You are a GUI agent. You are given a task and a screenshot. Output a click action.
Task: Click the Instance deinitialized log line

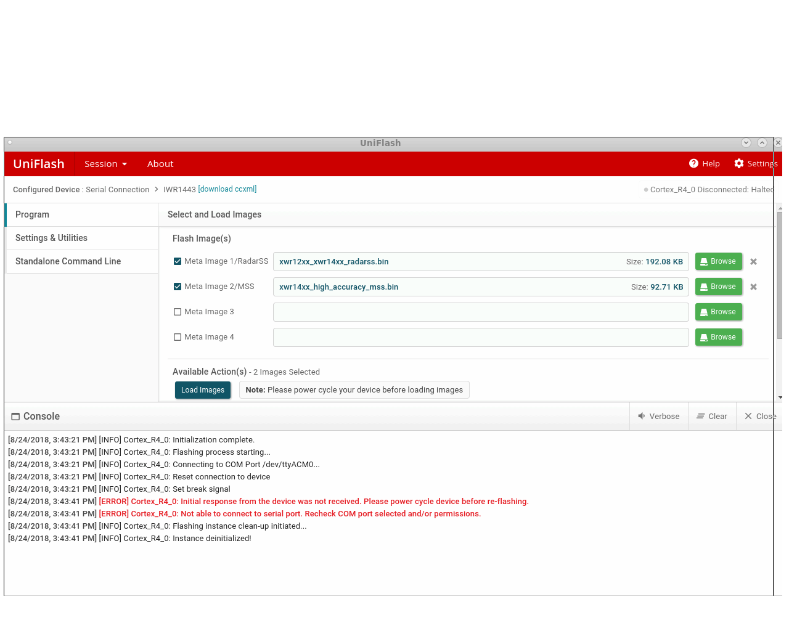pos(129,538)
